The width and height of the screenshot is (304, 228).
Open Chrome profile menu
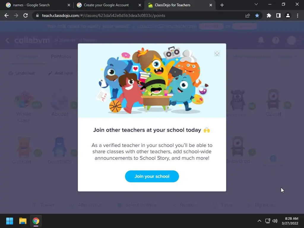tap(288, 15)
